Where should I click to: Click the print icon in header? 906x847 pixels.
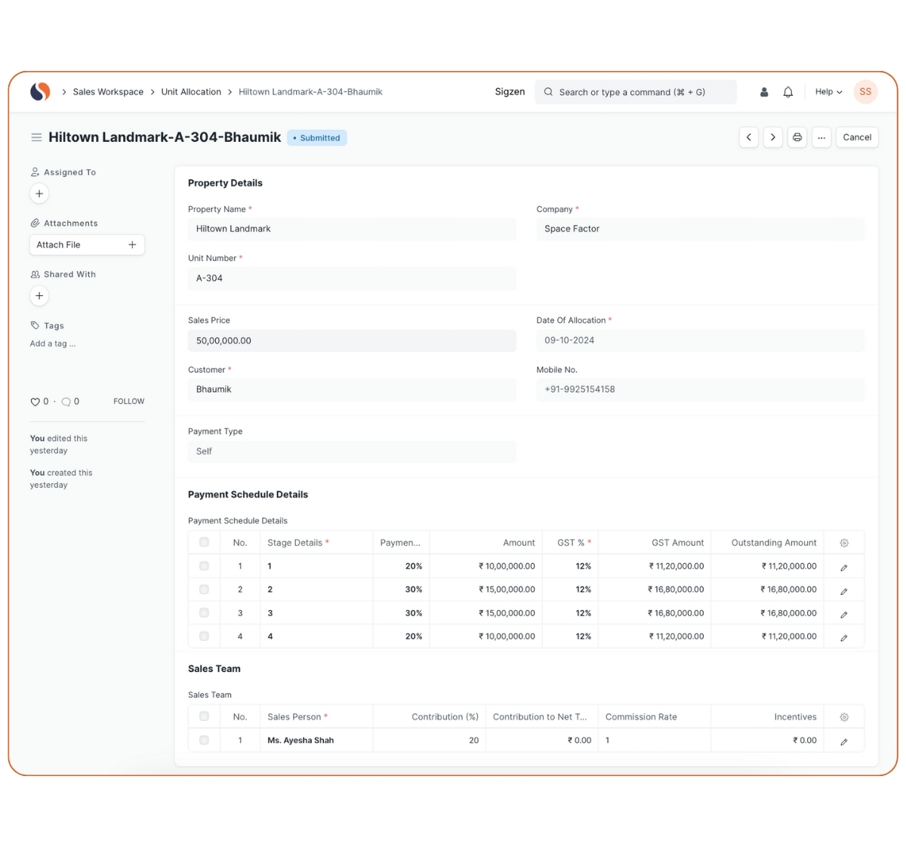[797, 137]
